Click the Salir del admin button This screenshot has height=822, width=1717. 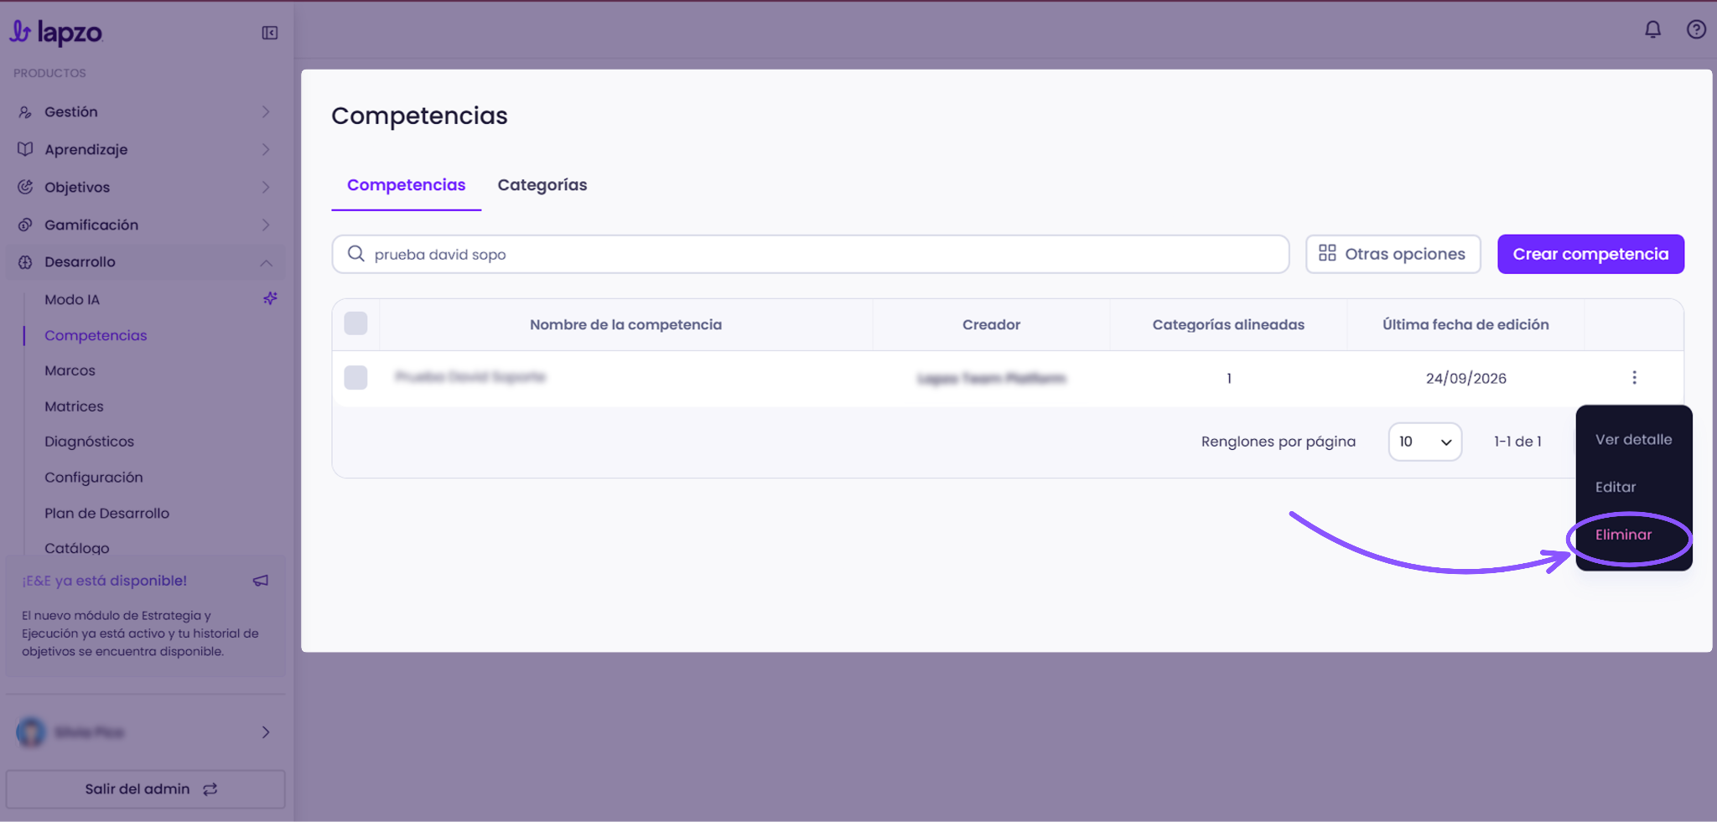[x=146, y=789]
